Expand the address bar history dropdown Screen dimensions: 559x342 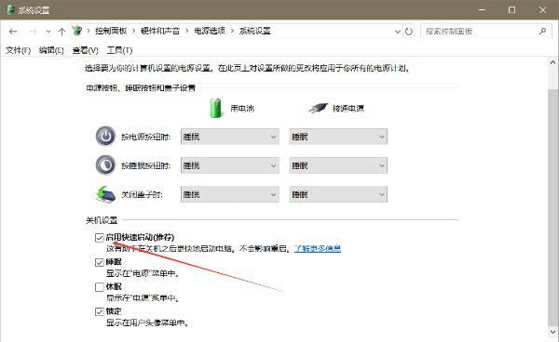point(398,32)
